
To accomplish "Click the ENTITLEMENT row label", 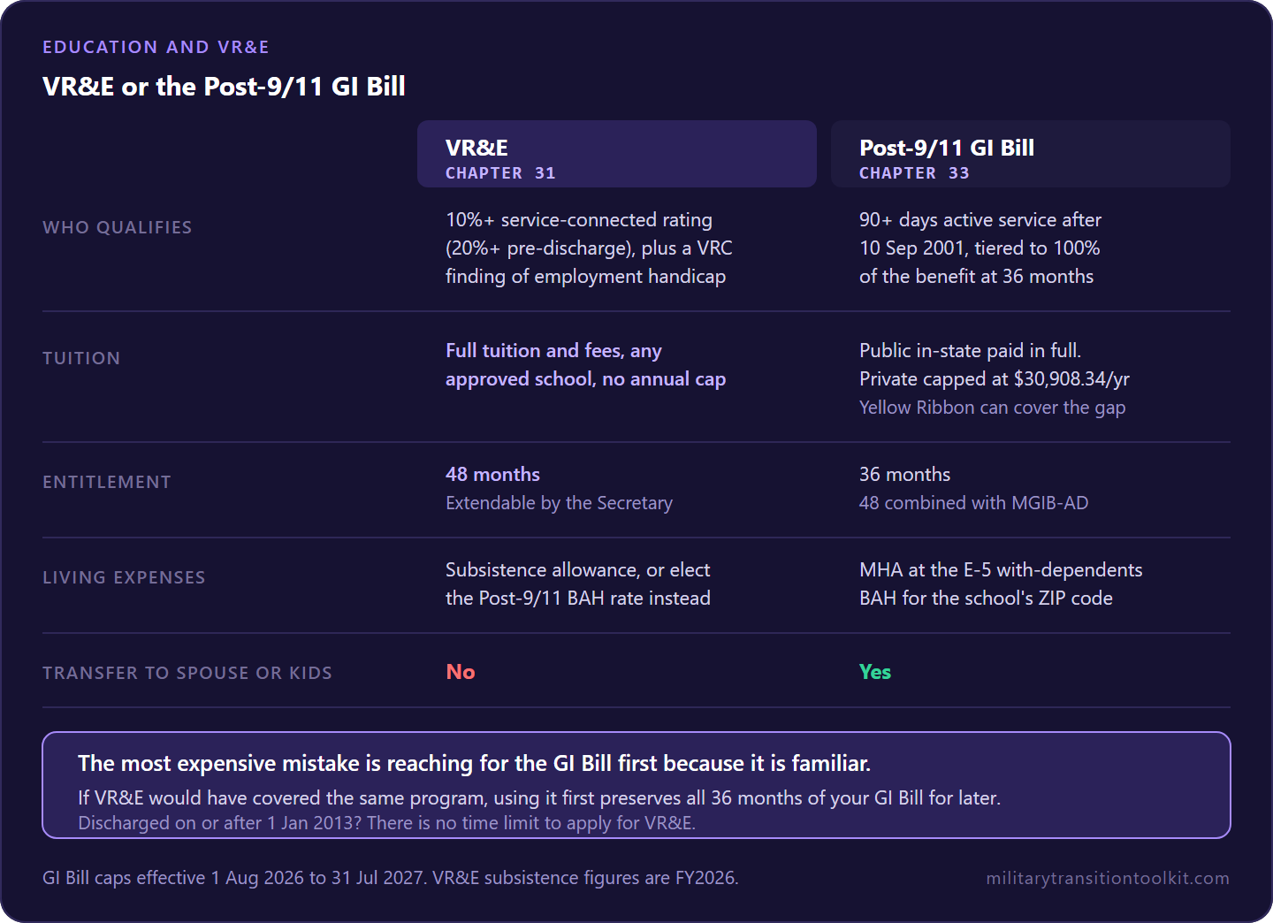I will (x=107, y=482).
